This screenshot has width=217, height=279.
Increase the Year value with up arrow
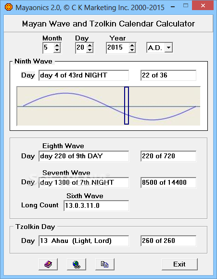click(x=132, y=46)
